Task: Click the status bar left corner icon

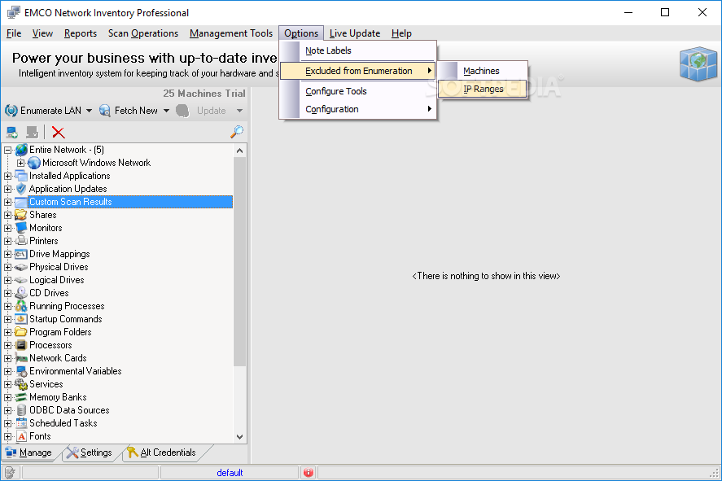Action: click(x=10, y=472)
